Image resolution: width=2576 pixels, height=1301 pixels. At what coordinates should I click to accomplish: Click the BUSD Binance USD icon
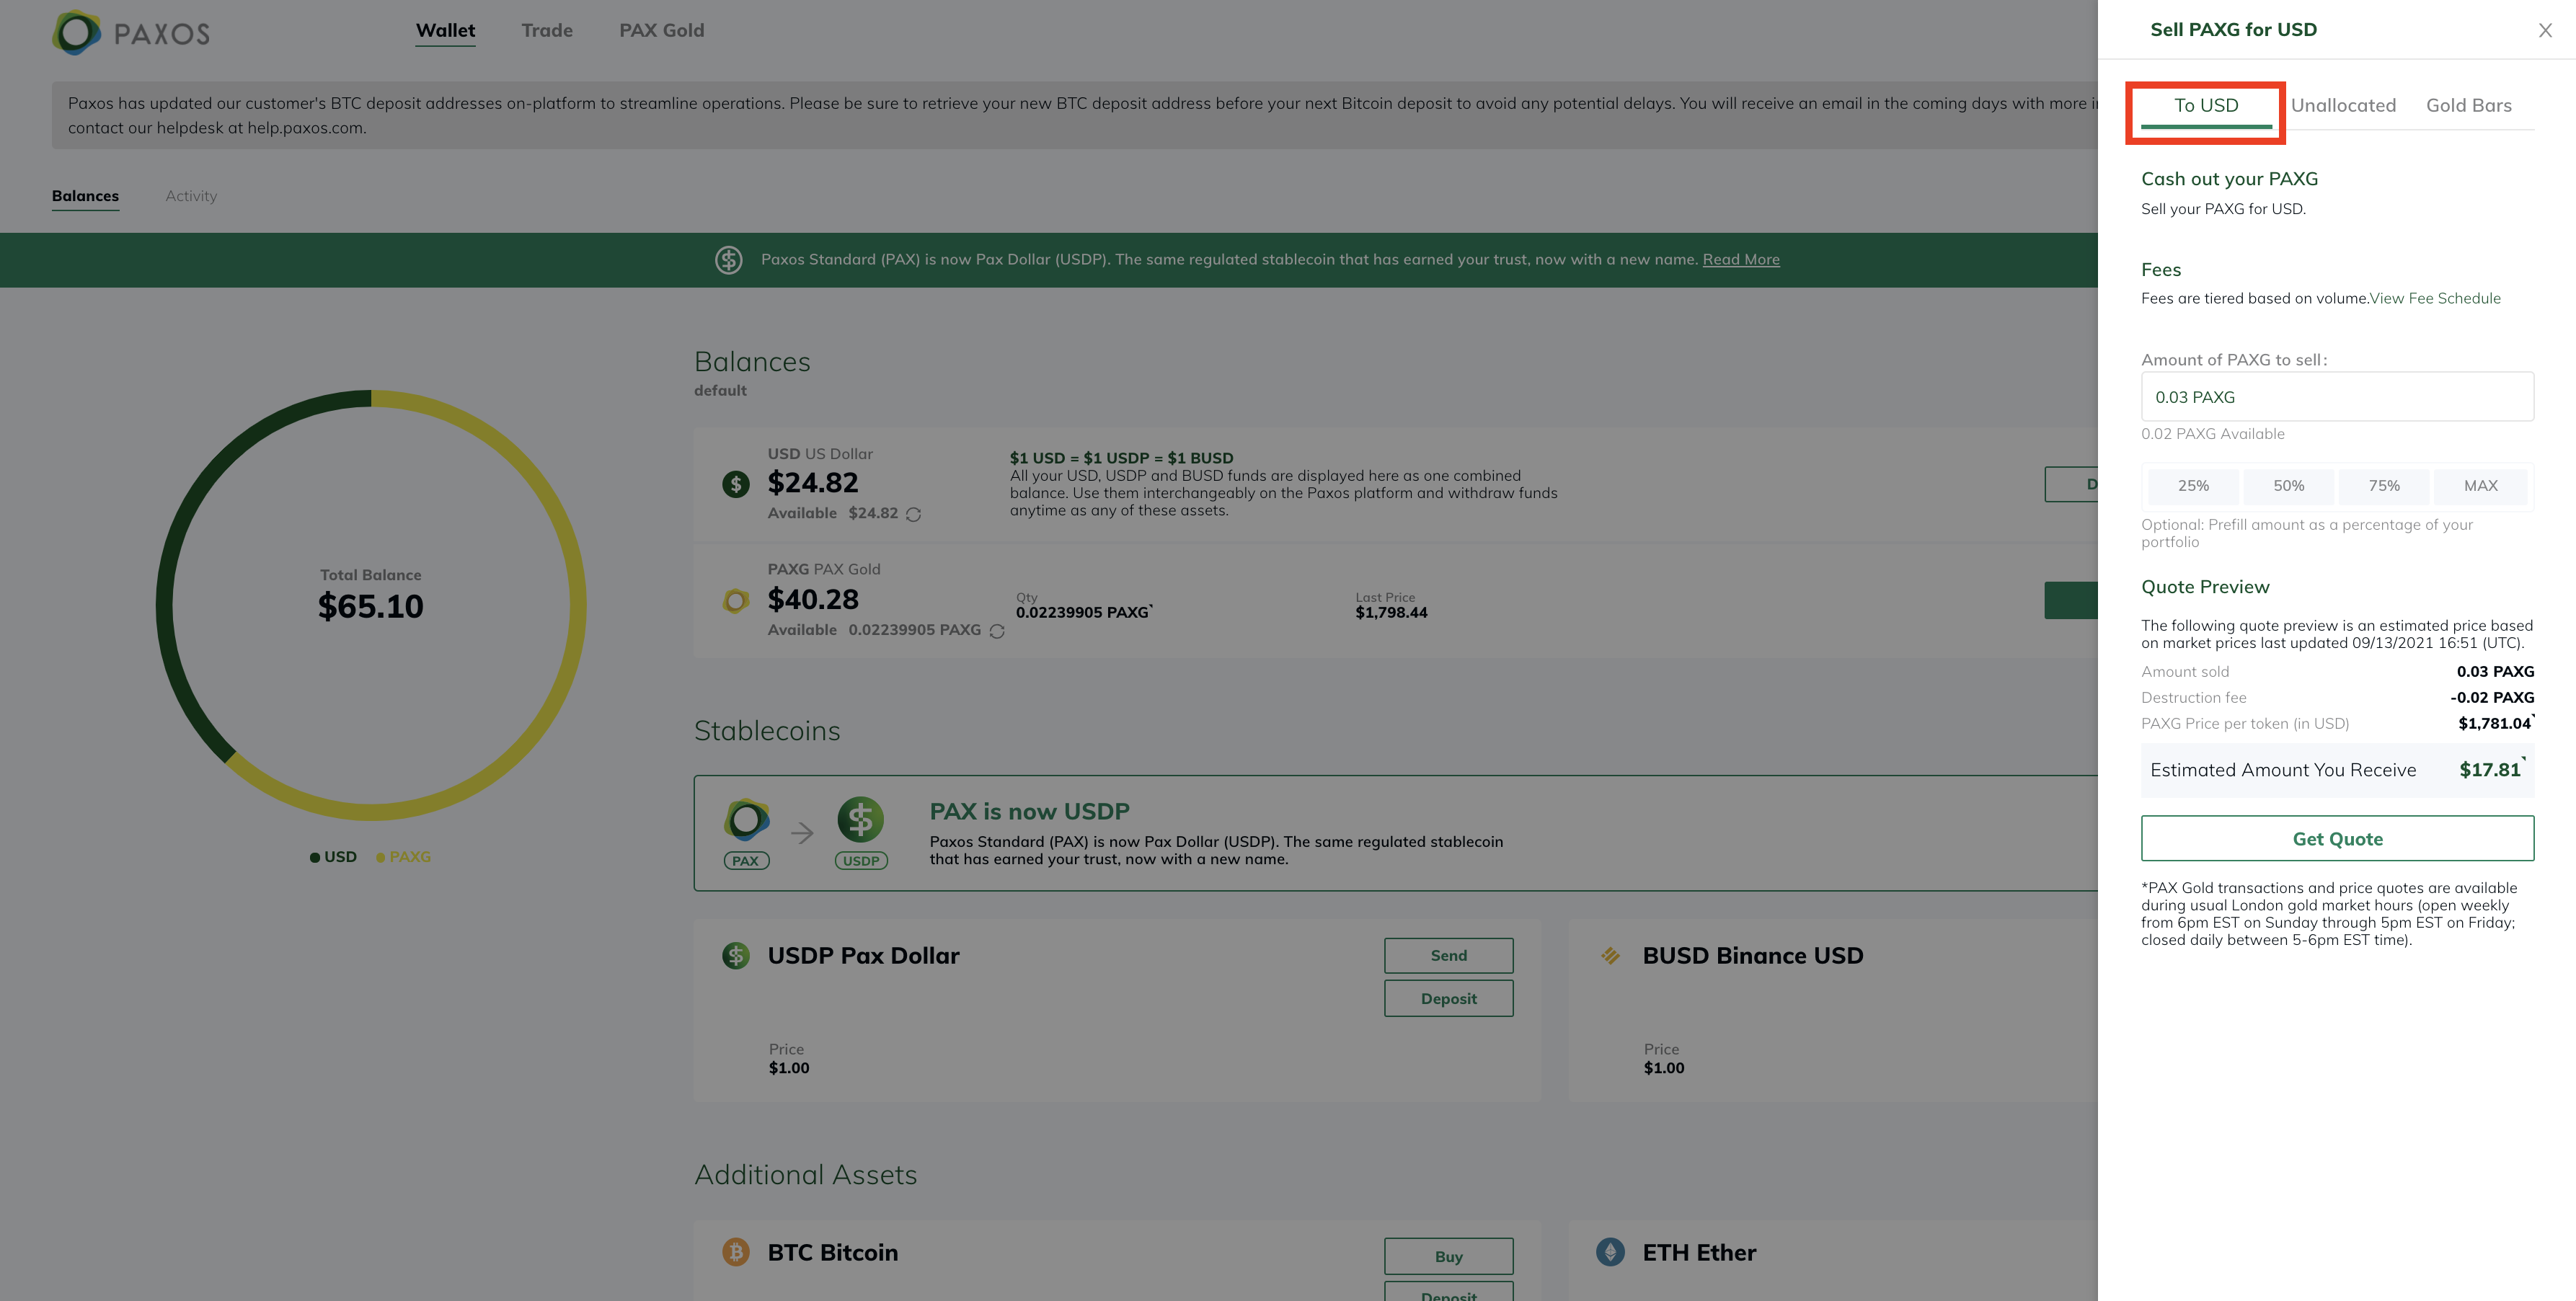tap(1611, 956)
